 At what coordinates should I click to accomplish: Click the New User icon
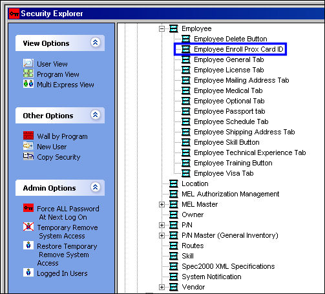click(28, 146)
